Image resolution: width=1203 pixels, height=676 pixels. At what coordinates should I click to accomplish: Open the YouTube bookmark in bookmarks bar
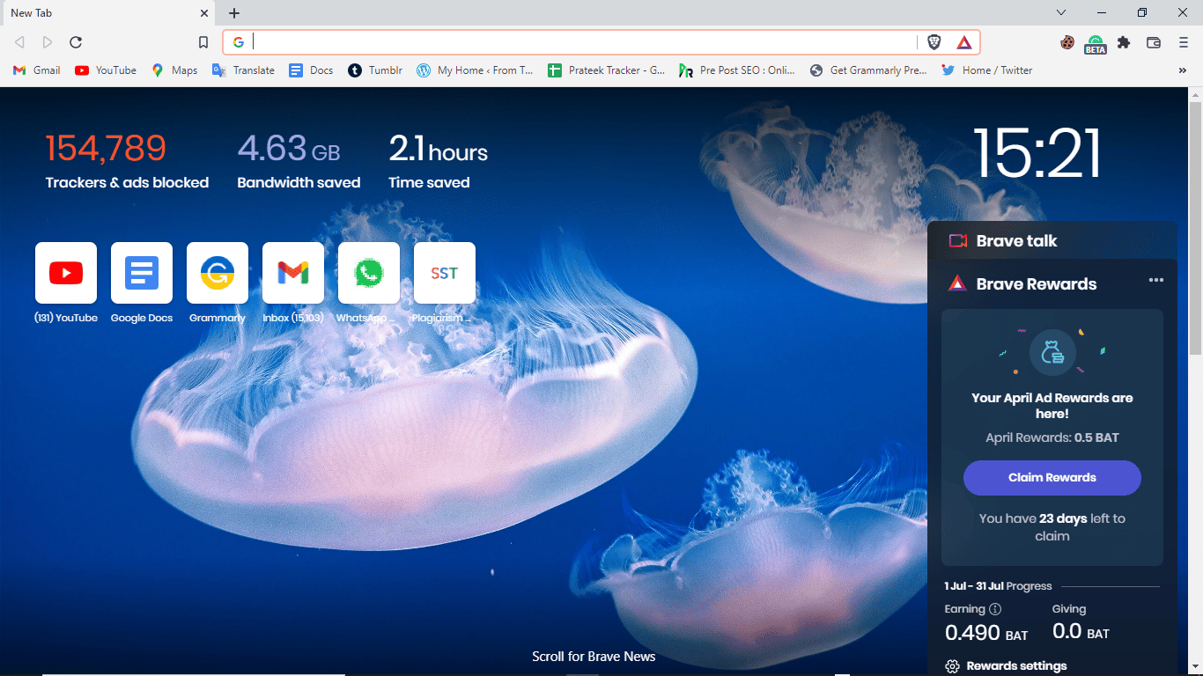click(106, 70)
